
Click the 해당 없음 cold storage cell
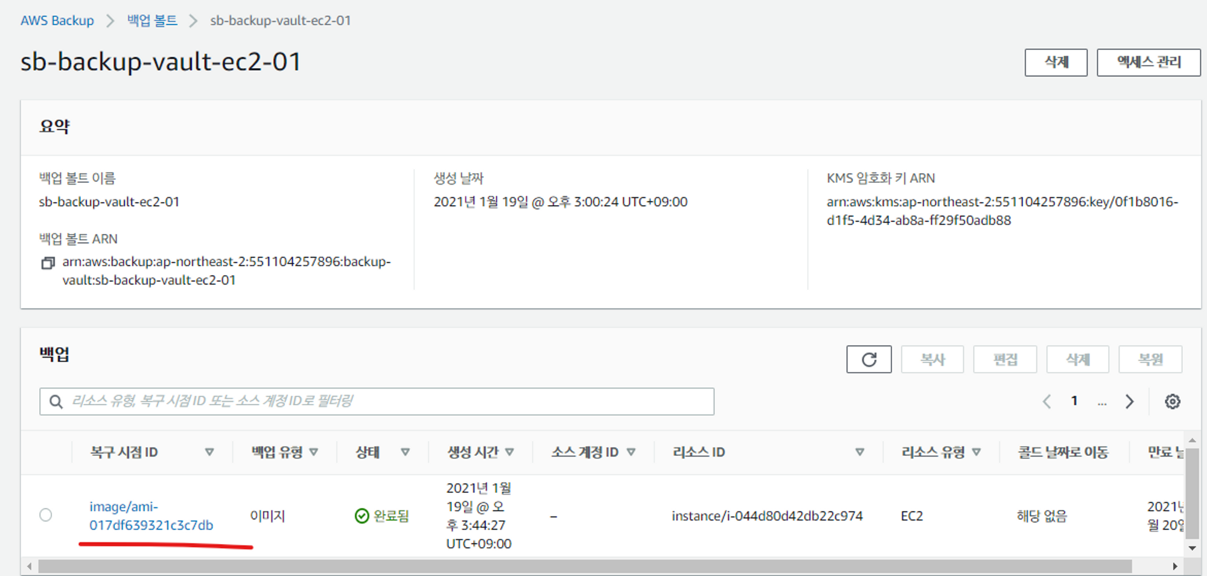pyautogui.click(x=1042, y=516)
